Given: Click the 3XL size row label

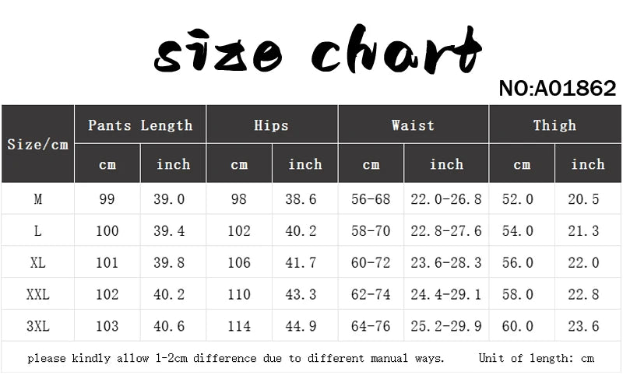Looking at the screenshot, I should (x=37, y=327).
